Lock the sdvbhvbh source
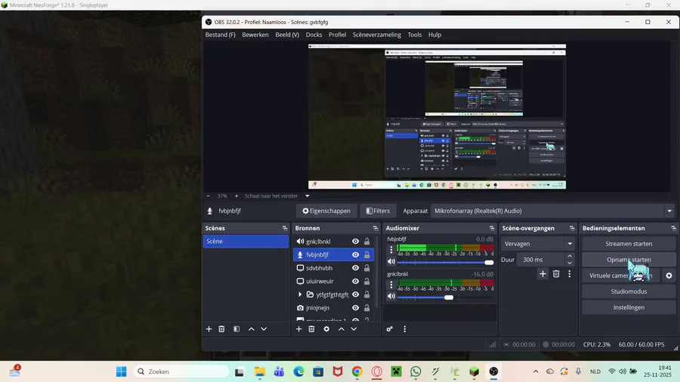This screenshot has height=382, width=680. pyautogui.click(x=367, y=268)
